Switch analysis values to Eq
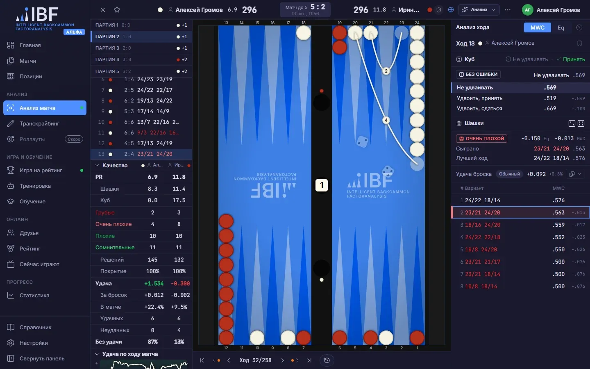Screen dimensions: 590x369 [561, 27]
